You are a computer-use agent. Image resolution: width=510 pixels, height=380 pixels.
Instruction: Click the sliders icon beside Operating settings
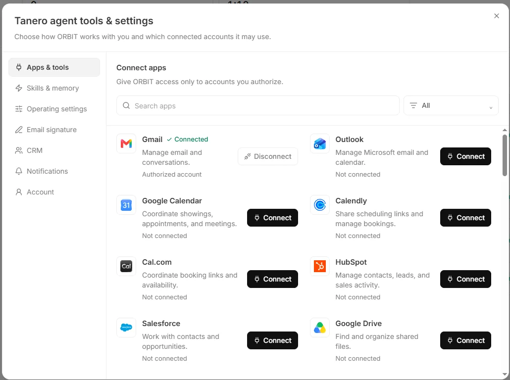coord(19,109)
